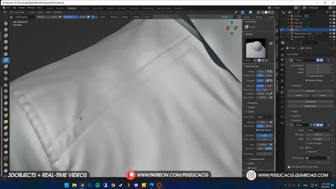
Task: Select the Pose brush tool
Action: tap(6, 140)
